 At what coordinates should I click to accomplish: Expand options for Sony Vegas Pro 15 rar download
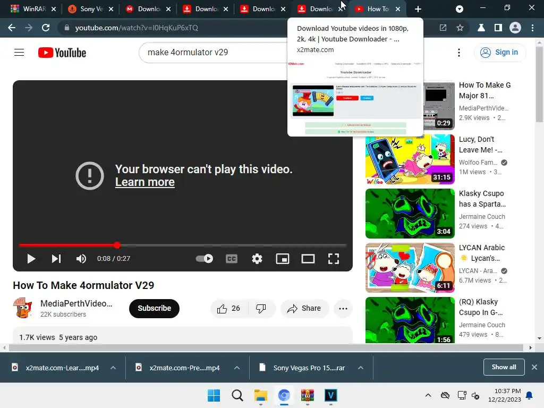click(361, 368)
